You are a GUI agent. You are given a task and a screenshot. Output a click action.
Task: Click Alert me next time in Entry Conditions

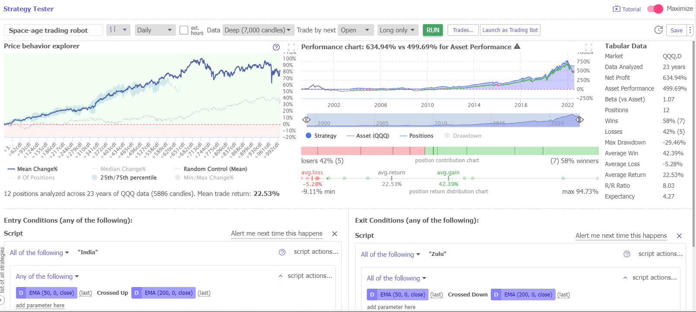pyautogui.click(x=276, y=233)
